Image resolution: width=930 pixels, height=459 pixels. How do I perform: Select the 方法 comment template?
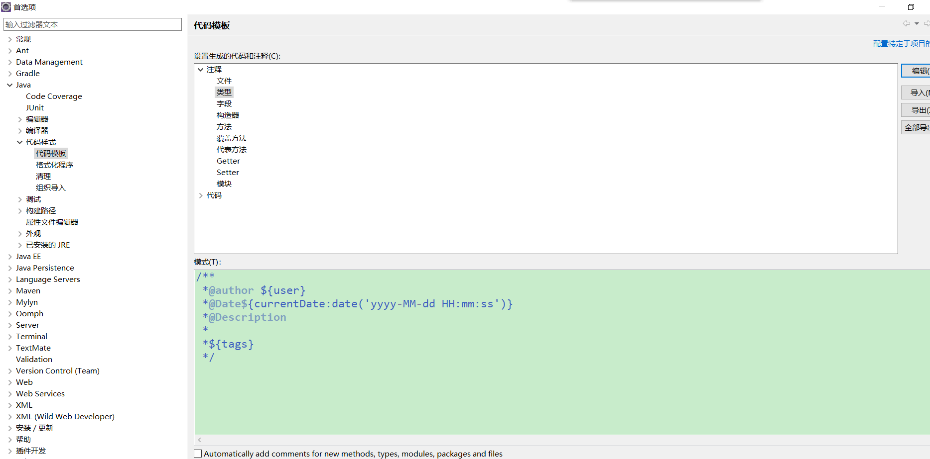coord(224,127)
